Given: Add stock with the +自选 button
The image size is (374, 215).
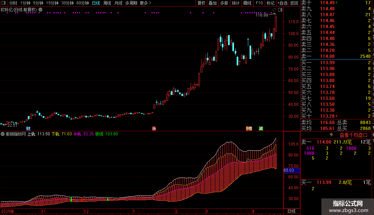Looking at the screenshot, I should point(282,3).
